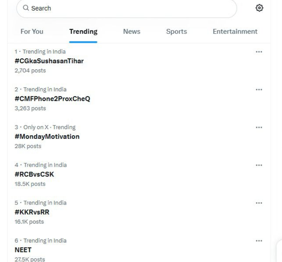This screenshot has width=282, height=262.
Task: Open more options for #KKRvsRR trend
Action: point(259,203)
